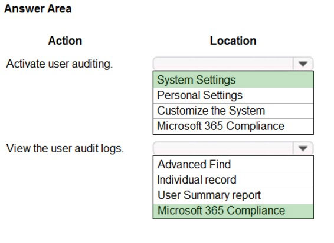334x243 pixels.
Task: Pick Customize the System option
Action: (233, 111)
